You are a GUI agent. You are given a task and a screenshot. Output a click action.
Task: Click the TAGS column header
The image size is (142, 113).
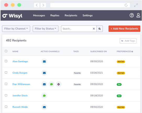tap(76, 52)
